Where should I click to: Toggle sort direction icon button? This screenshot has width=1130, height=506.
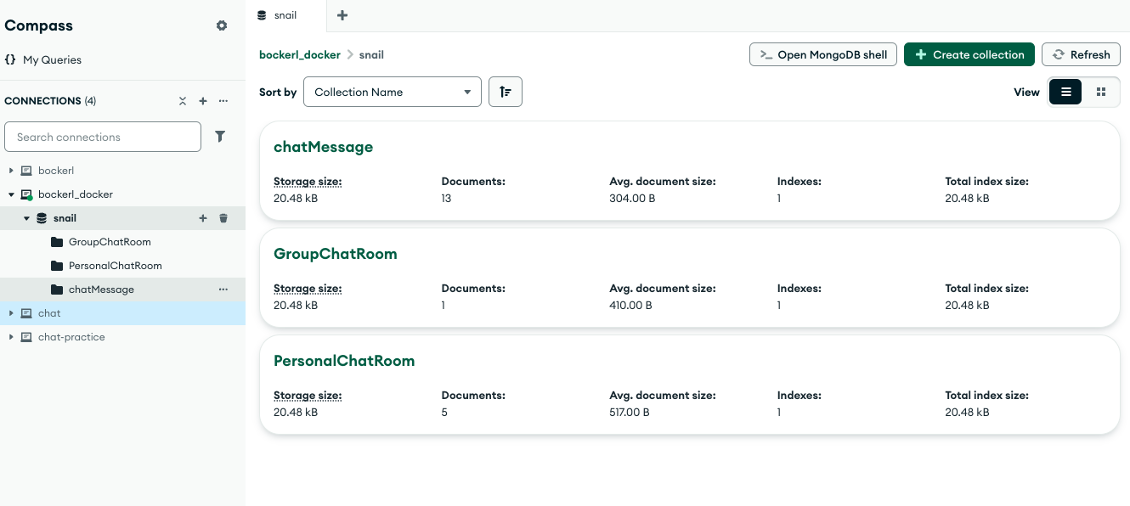click(506, 92)
